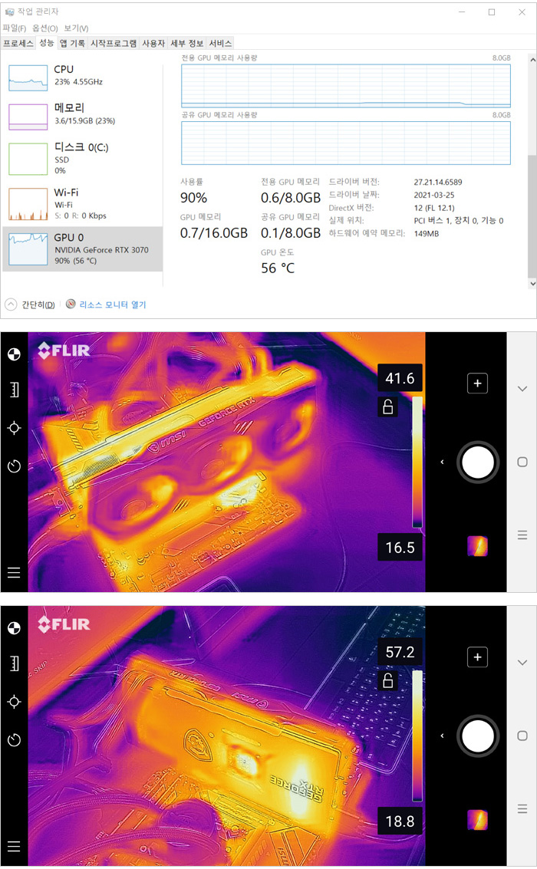Switch to the 성능 tab
537x869 pixels.
[47, 43]
